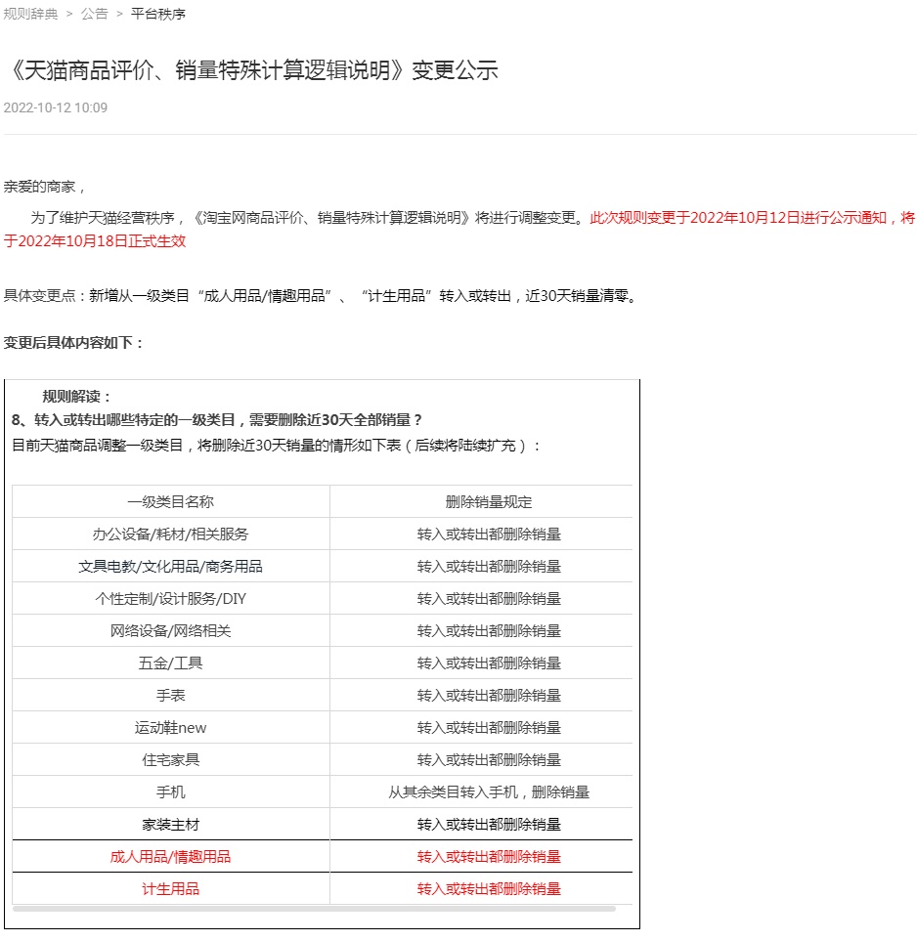
Task: Click the cell 网络设备/网络相关
Action: click(x=170, y=630)
